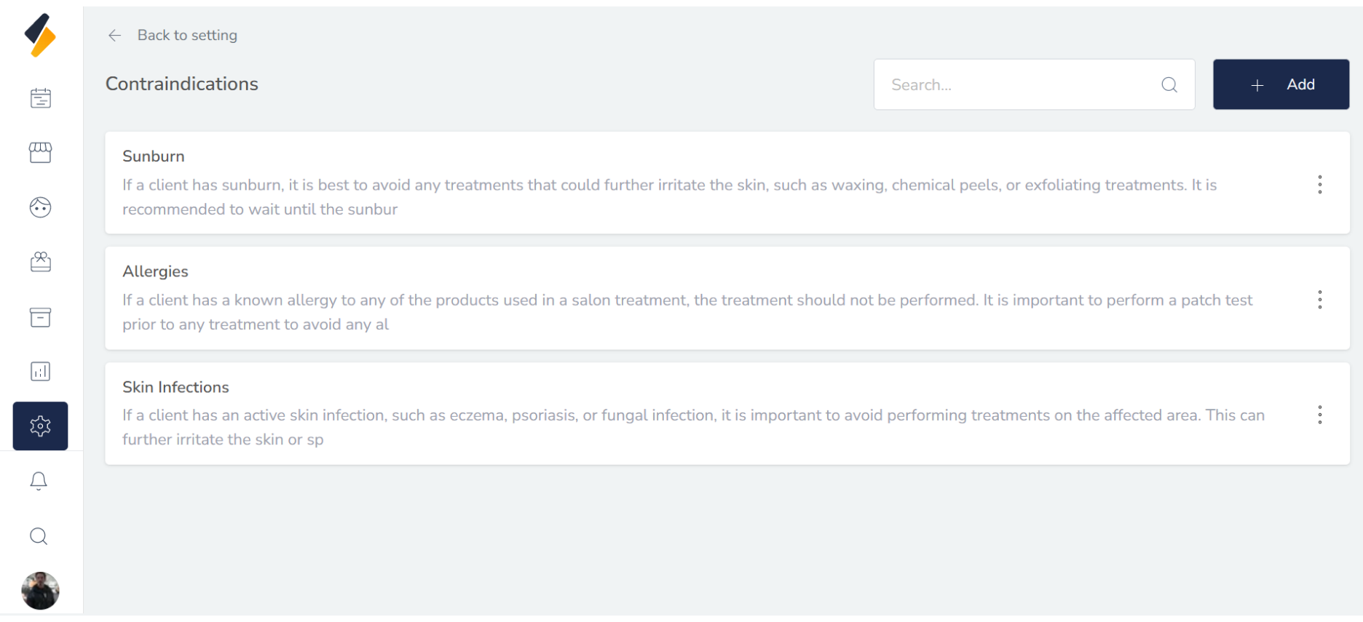Viewport: 1363px width, 622px height.
Task: Click the Add contraindication button
Action: tap(1281, 84)
